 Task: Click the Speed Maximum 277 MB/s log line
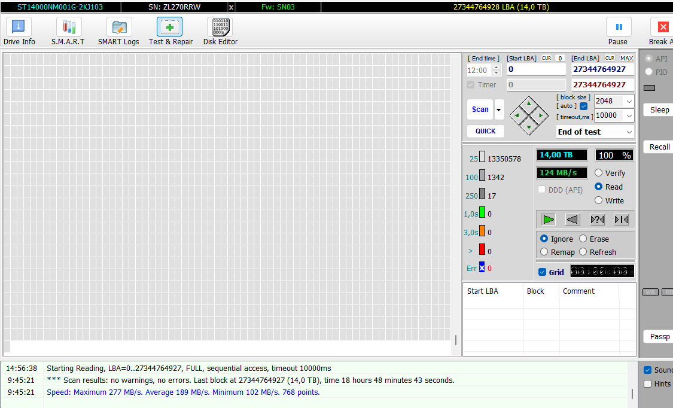(x=183, y=392)
